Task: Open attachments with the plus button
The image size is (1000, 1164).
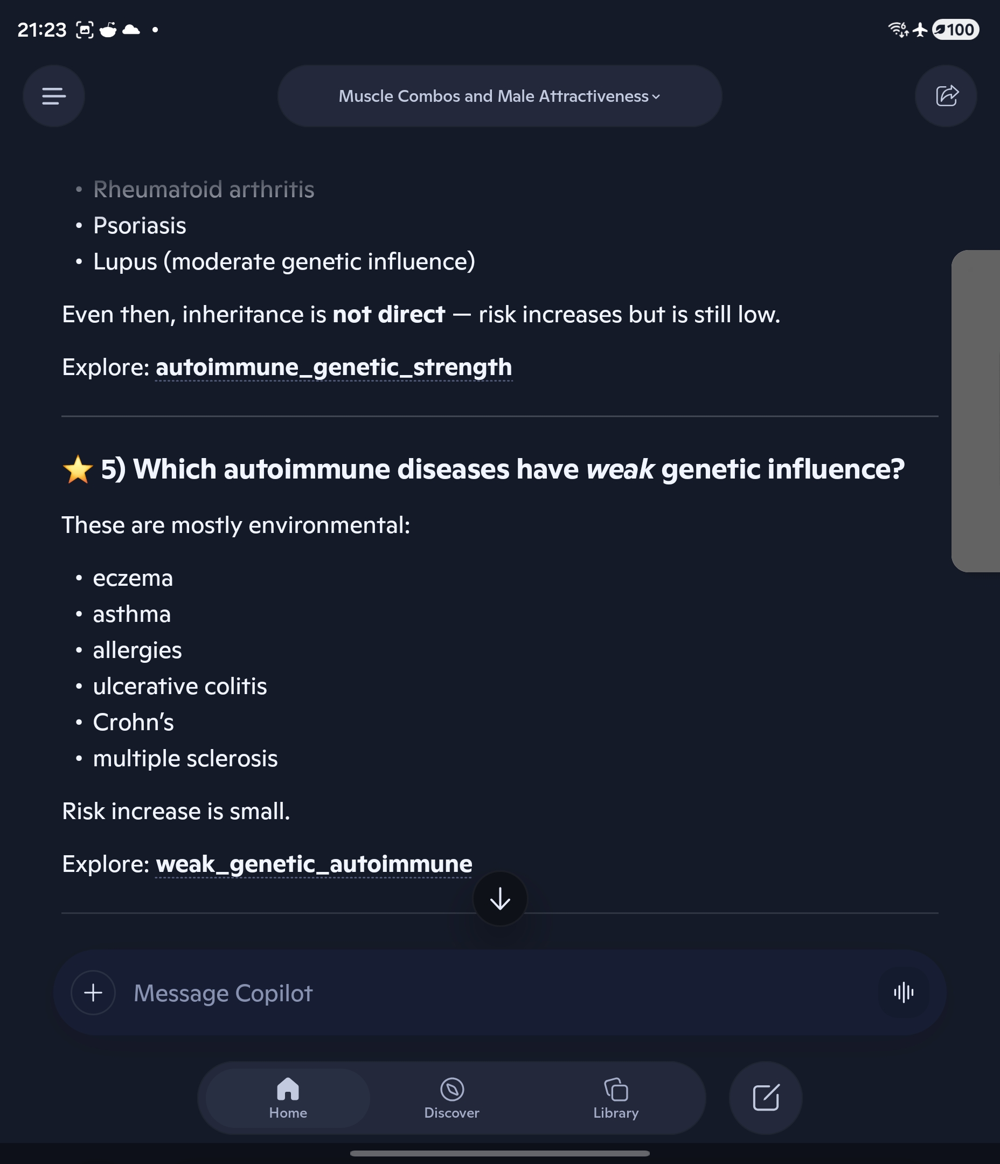Action: [93, 993]
